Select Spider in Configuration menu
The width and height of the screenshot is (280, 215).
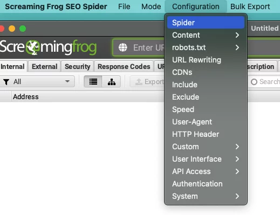coord(206,23)
